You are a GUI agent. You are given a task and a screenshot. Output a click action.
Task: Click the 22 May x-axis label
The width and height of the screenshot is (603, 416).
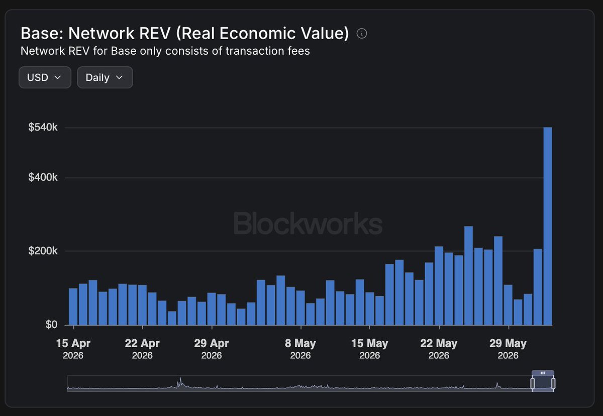(439, 348)
